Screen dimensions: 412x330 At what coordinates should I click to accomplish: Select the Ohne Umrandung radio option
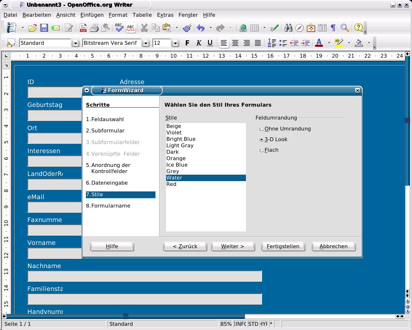tap(261, 129)
